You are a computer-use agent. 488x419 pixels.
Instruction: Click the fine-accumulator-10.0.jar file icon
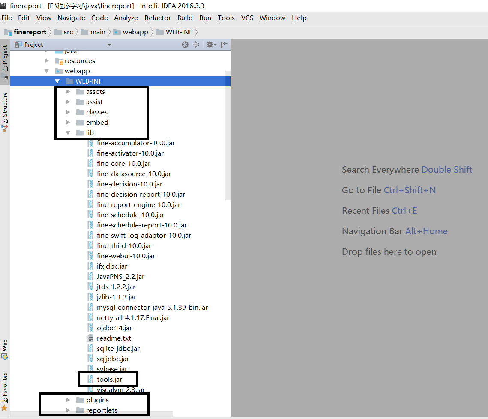90,143
